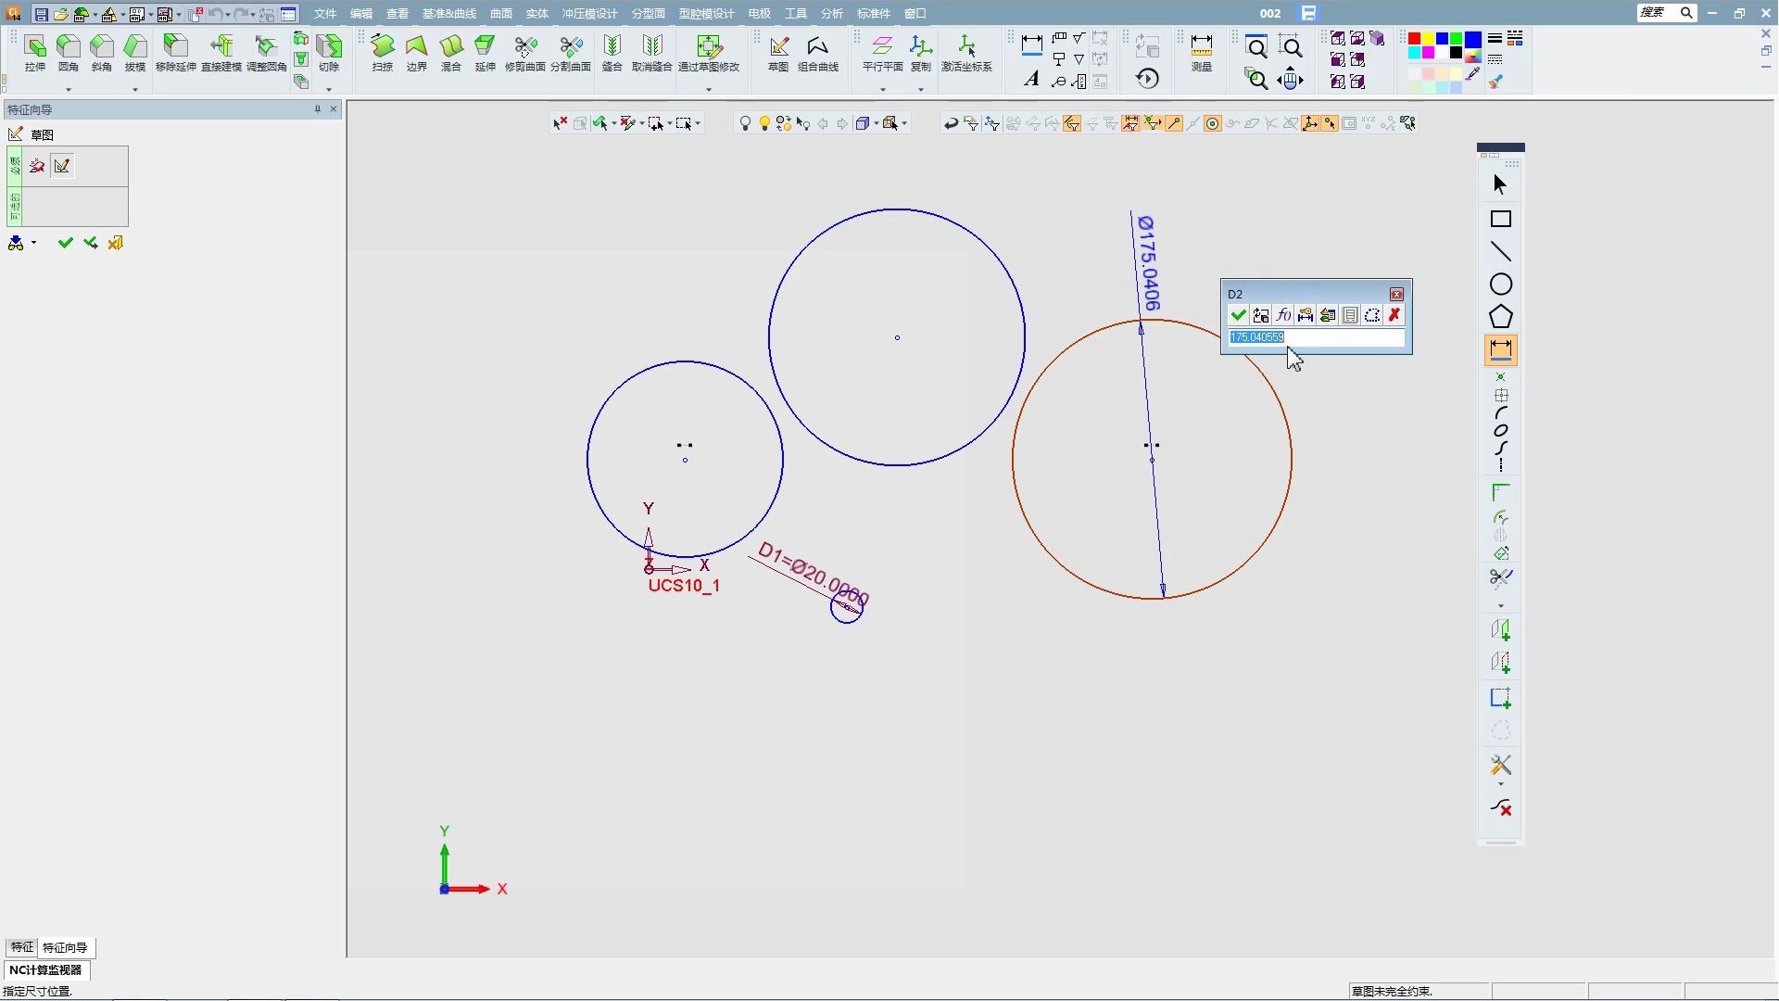Screen dimensions: 1779x1001
Task: Open the 曲面 menu
Action: point(500,14)
